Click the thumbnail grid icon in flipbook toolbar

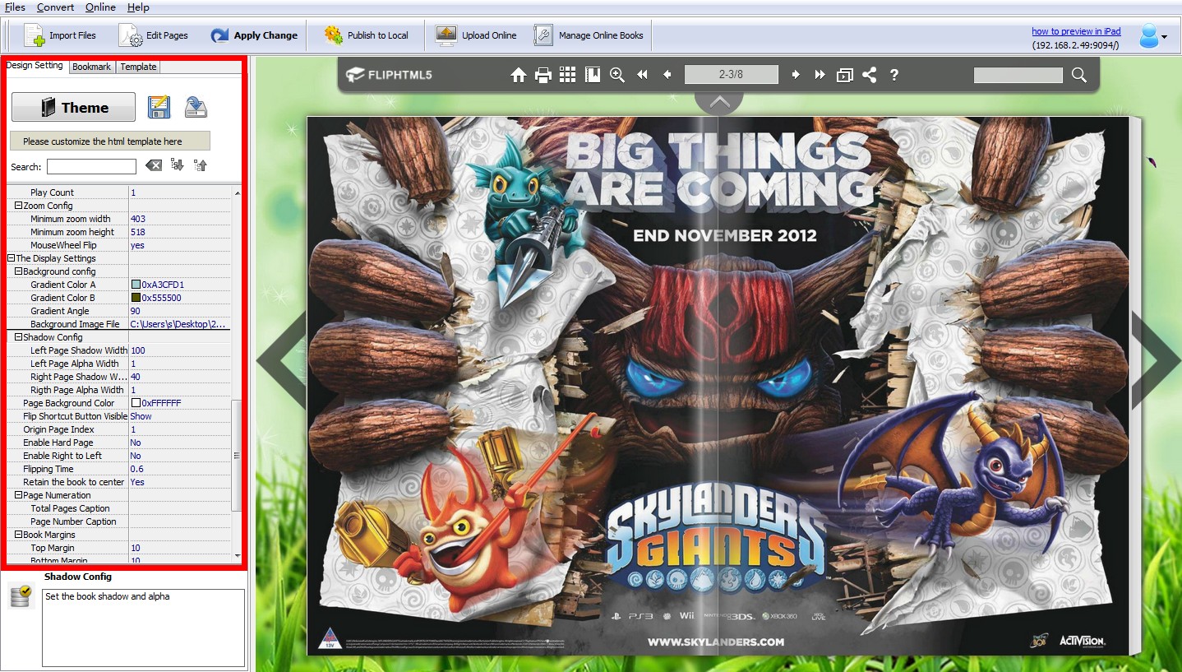[x=567, y=74]
